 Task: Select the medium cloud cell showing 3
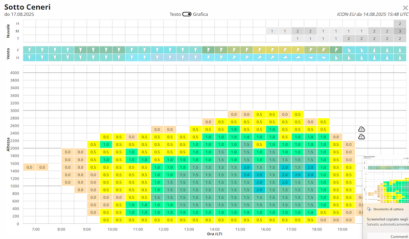pyautogui.click(x=400, y=31)
